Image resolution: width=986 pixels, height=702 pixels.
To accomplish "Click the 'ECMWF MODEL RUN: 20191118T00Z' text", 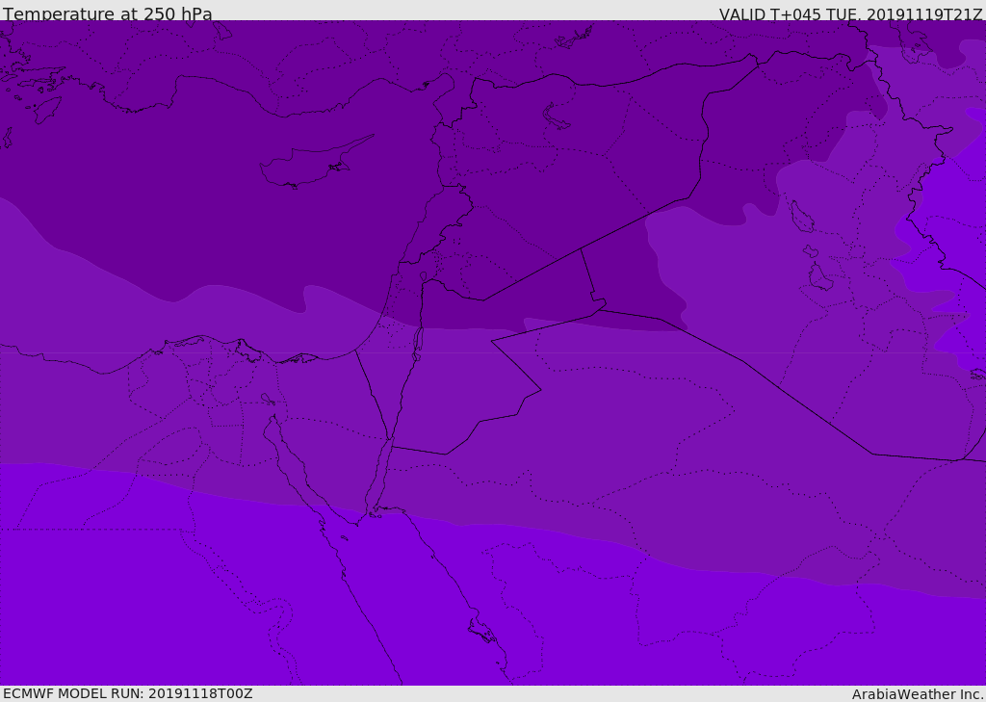I will (x=128, y=693).
